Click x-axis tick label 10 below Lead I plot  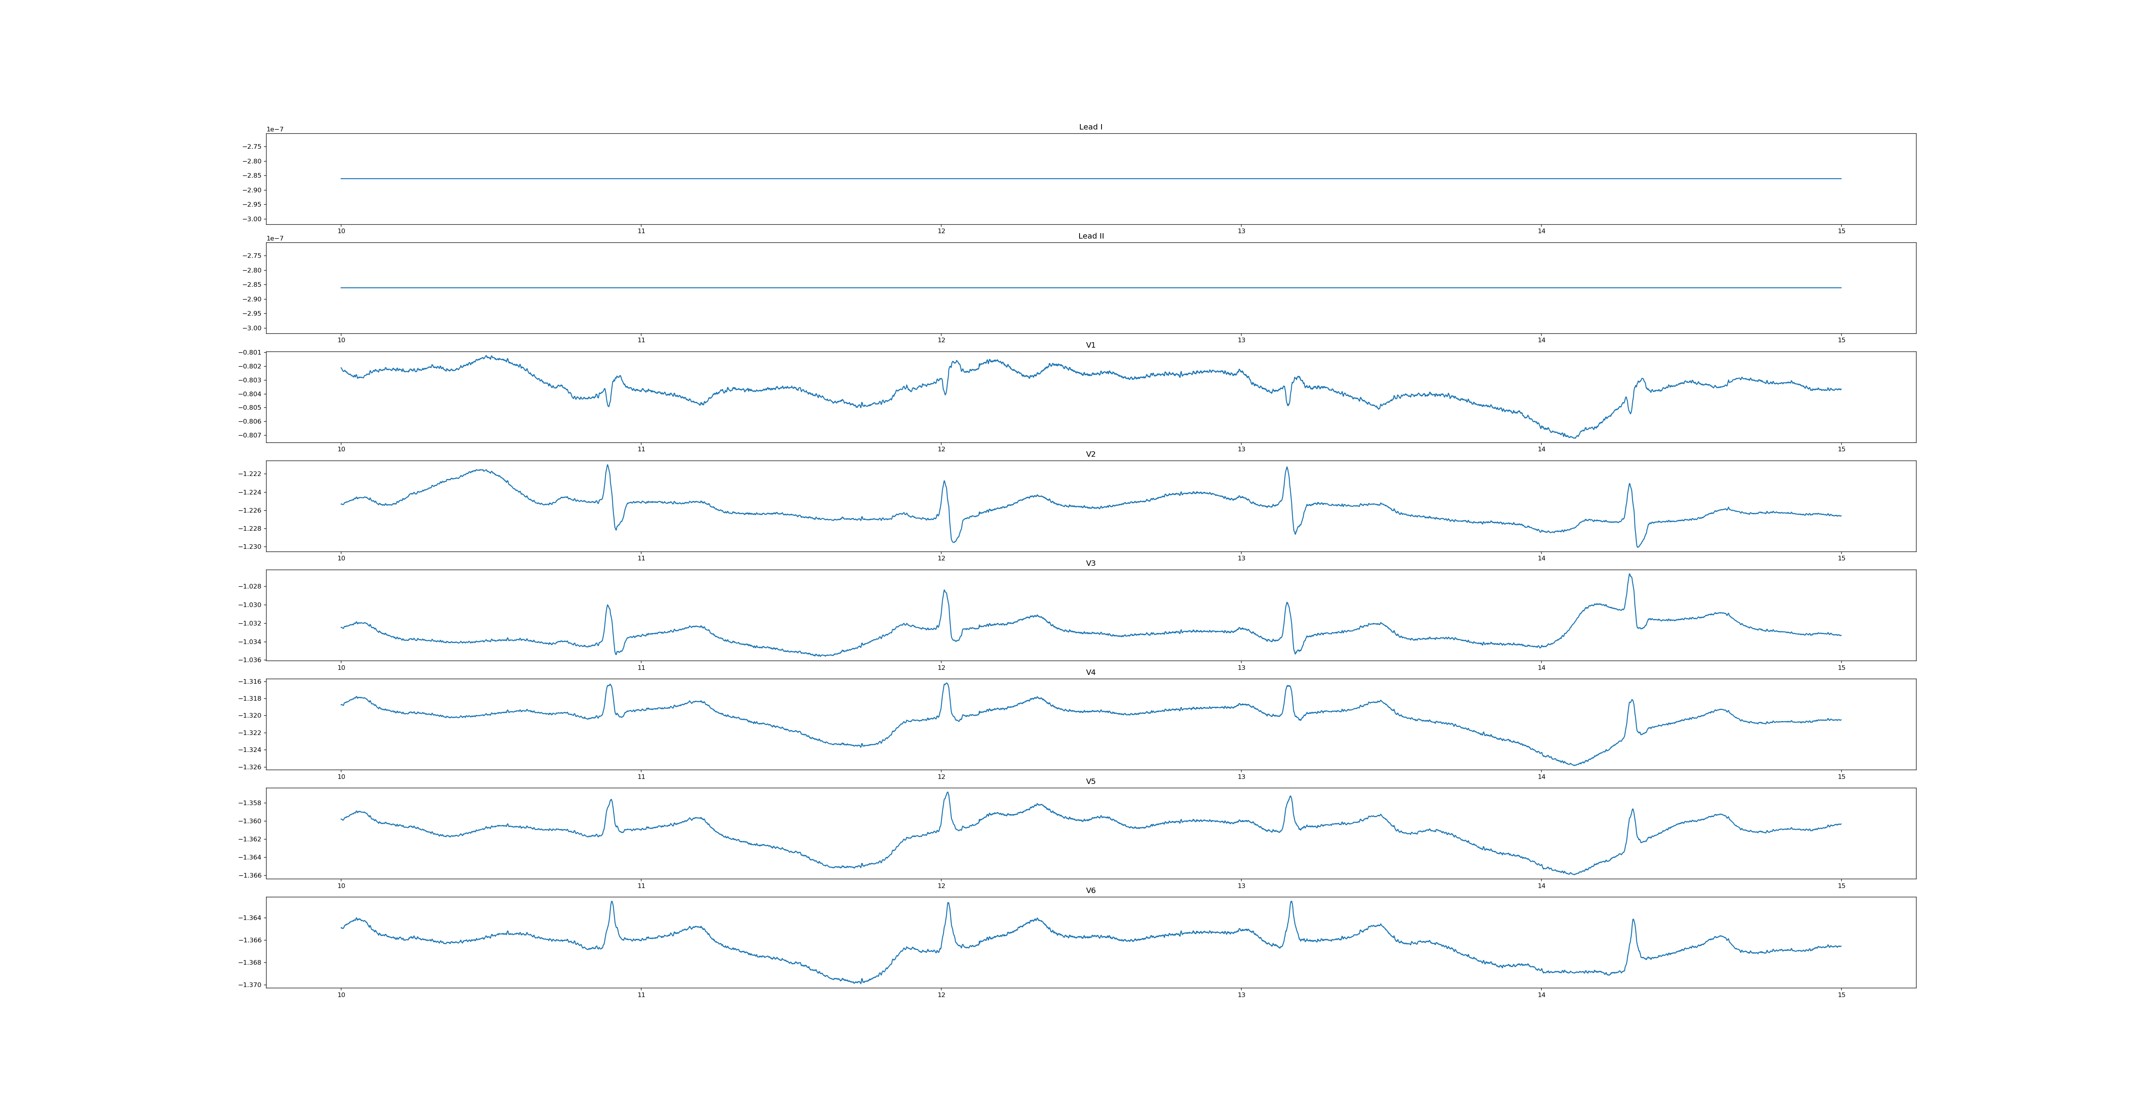click(341, 231)
